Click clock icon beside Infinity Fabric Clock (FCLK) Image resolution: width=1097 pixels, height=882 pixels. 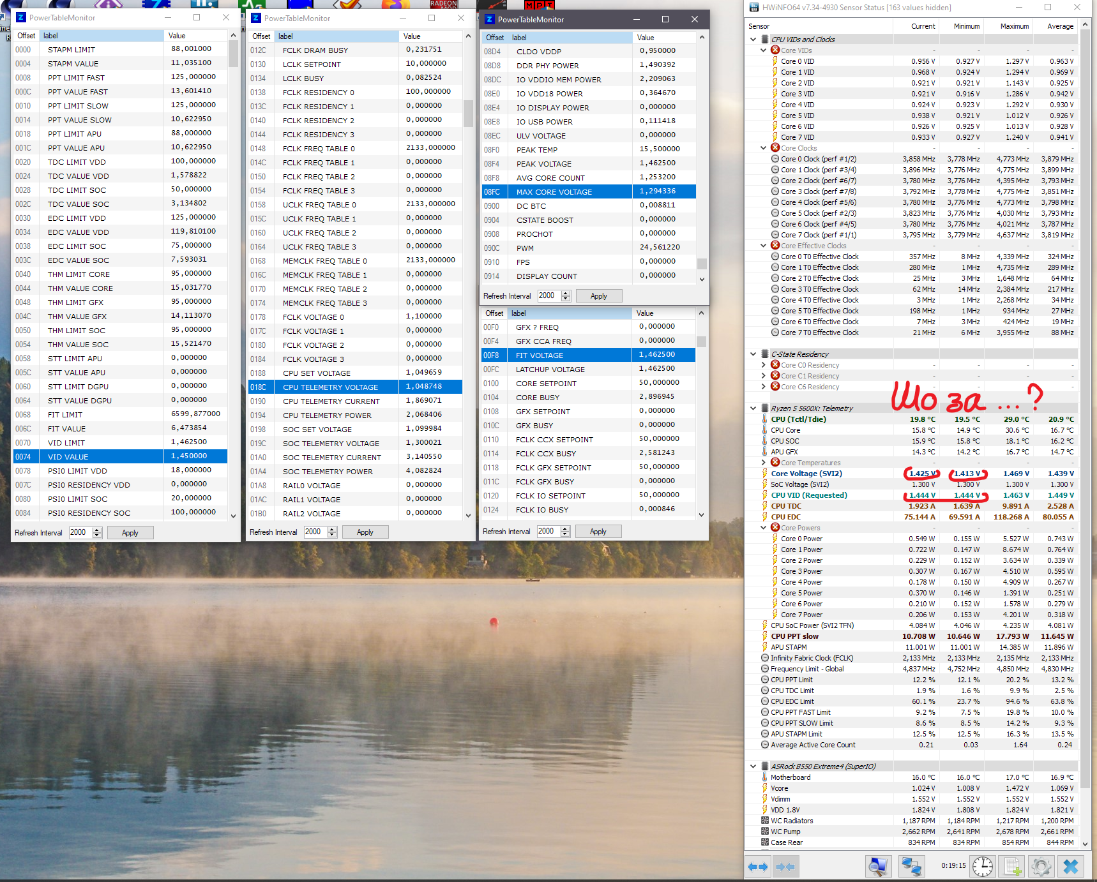pos(764,658)
